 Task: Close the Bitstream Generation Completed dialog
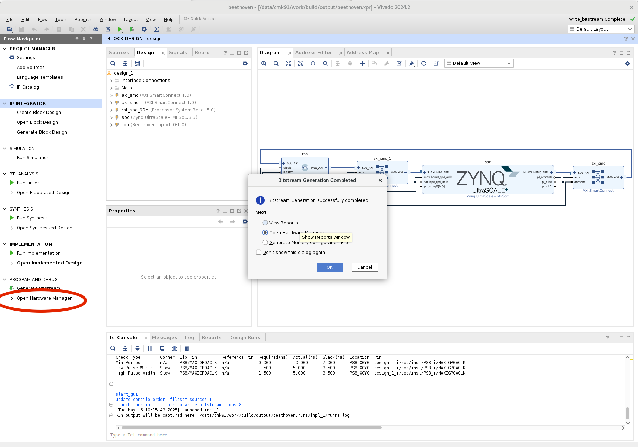click(x=380, y=180)
